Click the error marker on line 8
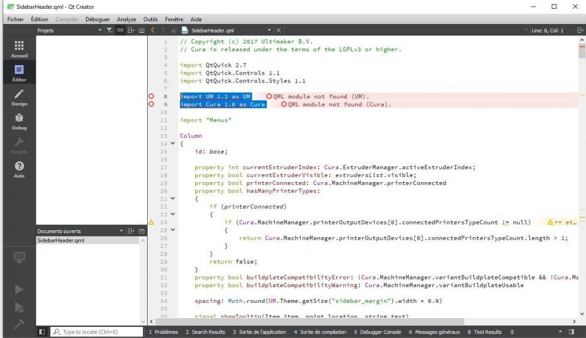The height and width of the screenshot is (338, 586). coord(151,96)
